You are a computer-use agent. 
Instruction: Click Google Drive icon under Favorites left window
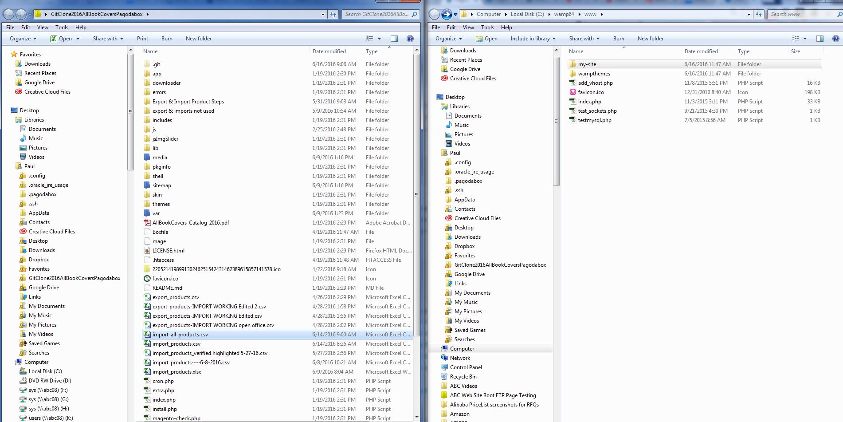click(19, 83)
